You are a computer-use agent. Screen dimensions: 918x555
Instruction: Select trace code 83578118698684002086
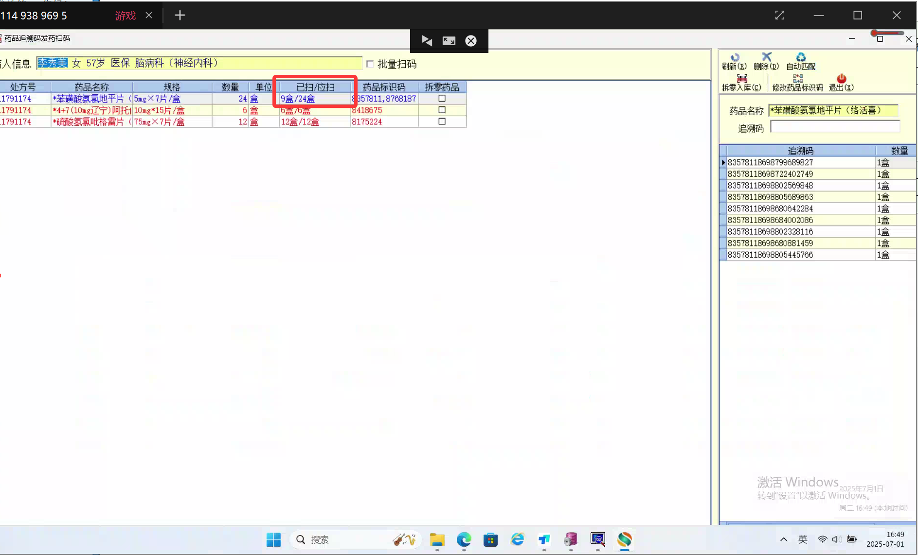click(x=801, y=220)
